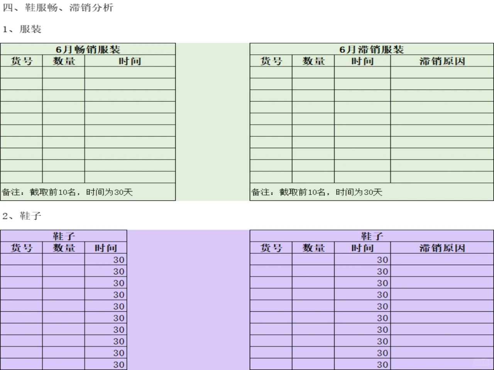Select 货号 header in left 鞋子 table

click(22, 248)
